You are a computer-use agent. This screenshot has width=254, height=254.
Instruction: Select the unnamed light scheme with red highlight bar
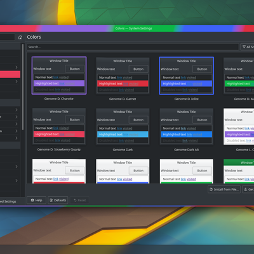point(59,171)
